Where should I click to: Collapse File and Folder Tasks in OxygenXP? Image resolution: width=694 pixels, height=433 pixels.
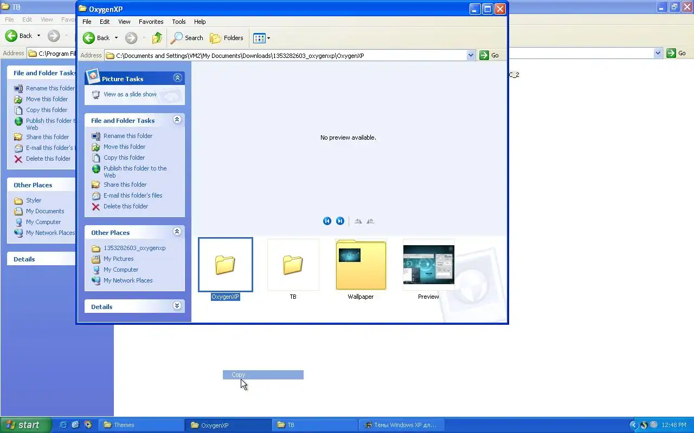click(177, 120)
